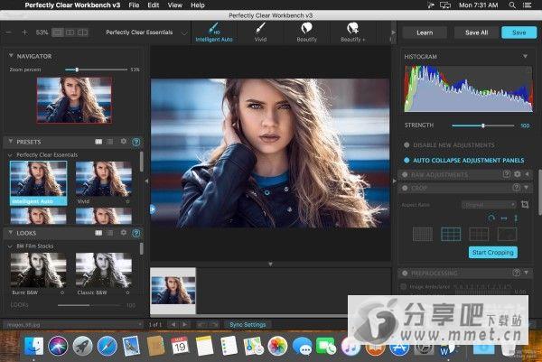542x362 pixels.
Task: Select the Burnt B&W look thumbnail
Action: pyautogui.click(x=38, y=271)
